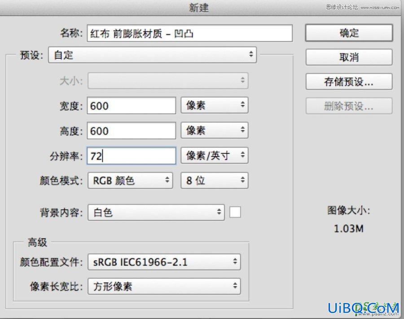Click the 分辨率 field showing 72
The width and height of the screenshot is (404, 319).
[132, 156]
